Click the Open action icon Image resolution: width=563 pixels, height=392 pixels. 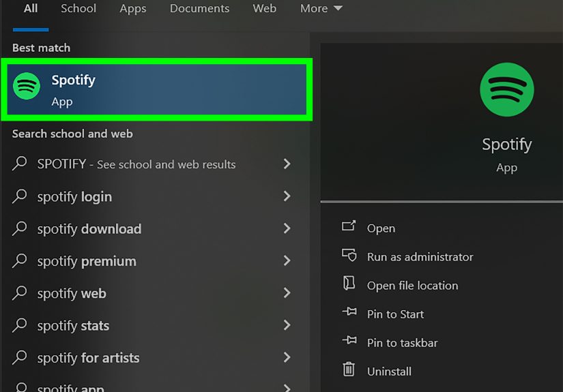[349, 226]
